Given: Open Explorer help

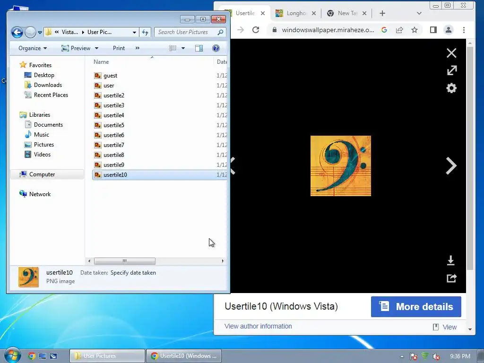Looking at the screenshot, I should point(216,48).
